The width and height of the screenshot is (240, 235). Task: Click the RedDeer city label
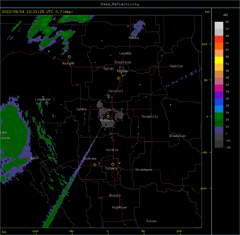pyautogui.click(x=123, y=71)
